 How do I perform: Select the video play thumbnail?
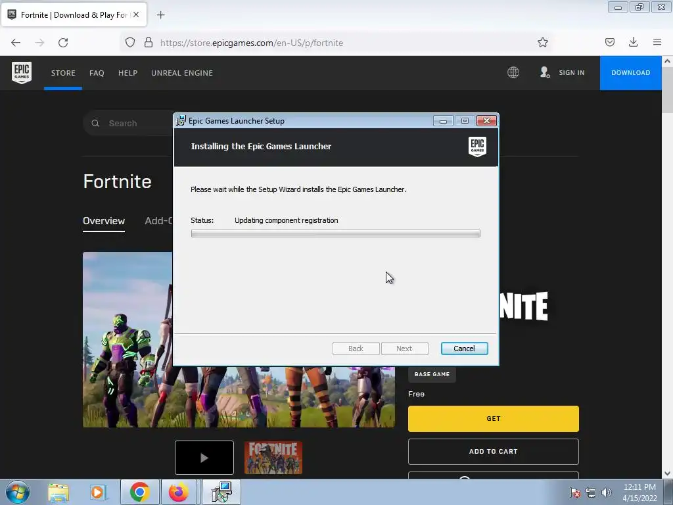pyautogui.click(x=204, y=458)
